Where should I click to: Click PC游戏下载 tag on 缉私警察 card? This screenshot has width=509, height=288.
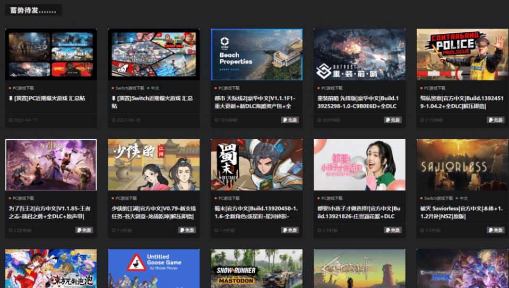(433, 88)
